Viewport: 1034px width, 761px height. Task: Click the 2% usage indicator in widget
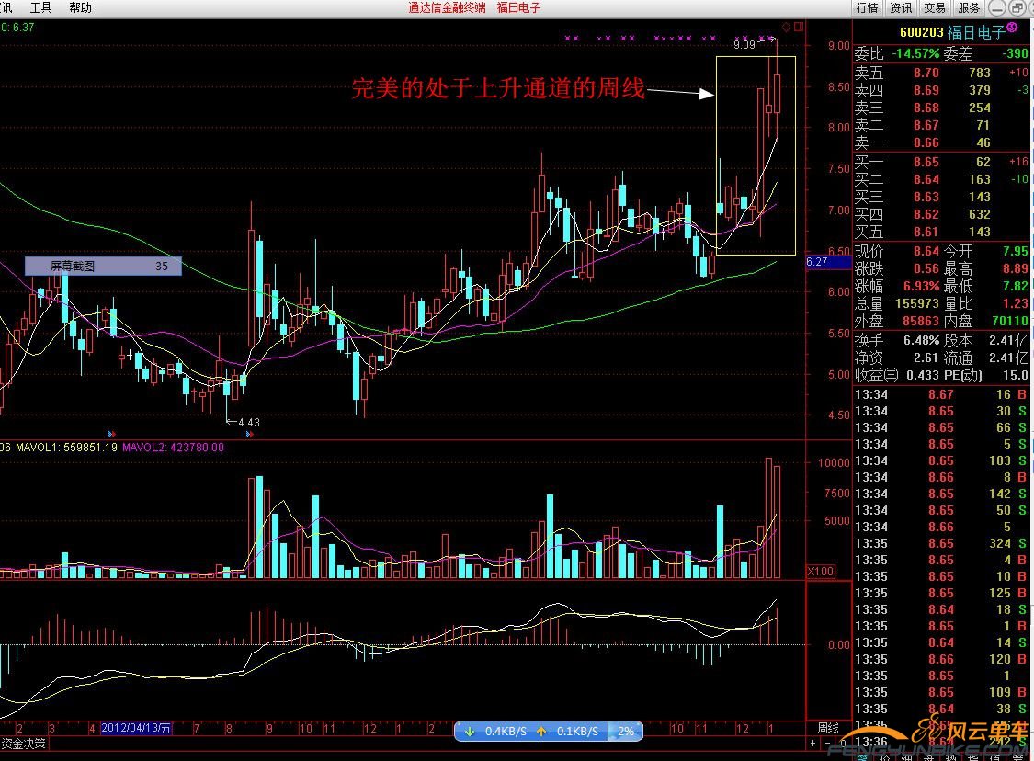point(626,732)
